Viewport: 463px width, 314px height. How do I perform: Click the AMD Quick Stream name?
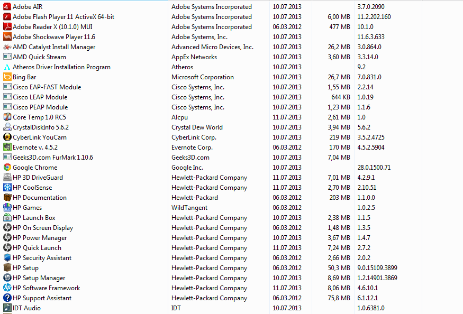point(39,57)
